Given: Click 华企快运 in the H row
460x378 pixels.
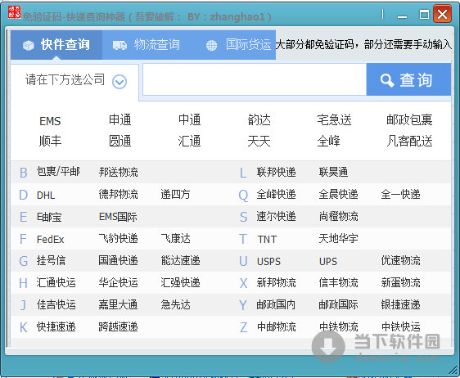Looking at the screenshot, I should pos(118,283).
